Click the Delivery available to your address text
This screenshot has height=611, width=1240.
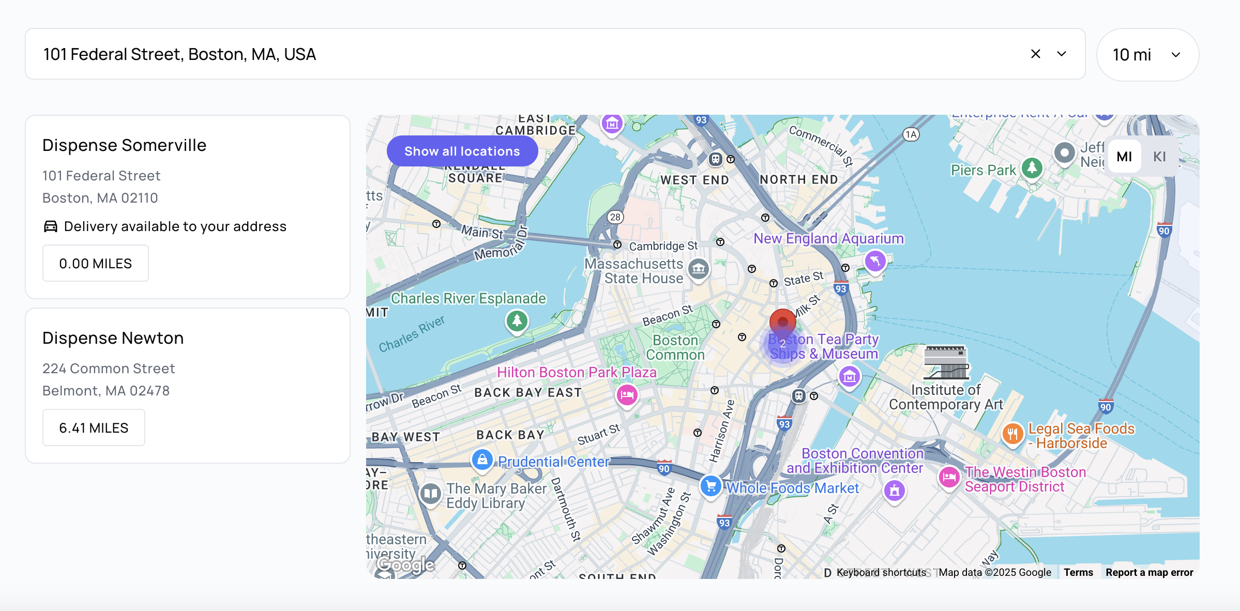click(175, 226)
